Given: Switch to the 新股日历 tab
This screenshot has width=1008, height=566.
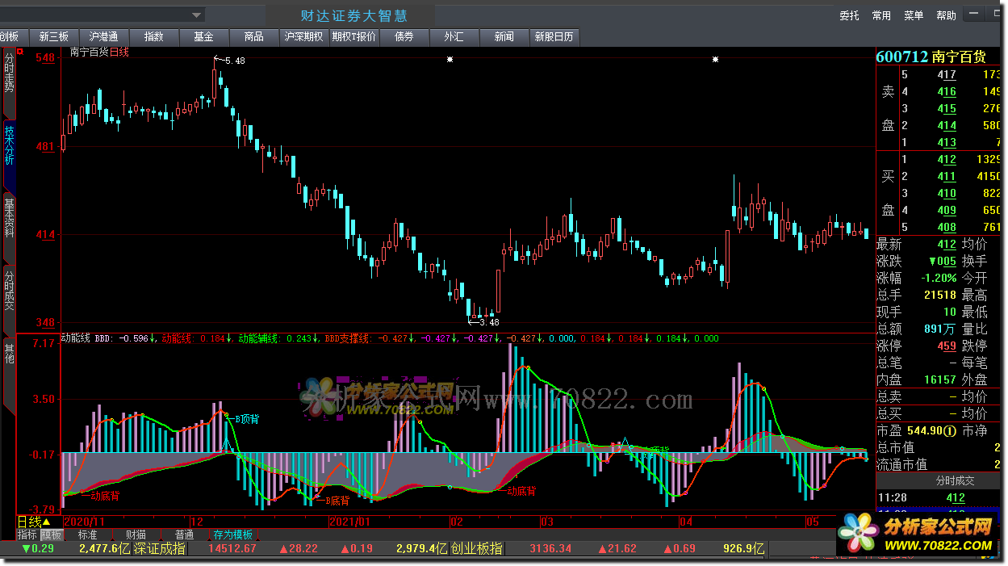Looking at the screenshot, I should click(554, 37).
